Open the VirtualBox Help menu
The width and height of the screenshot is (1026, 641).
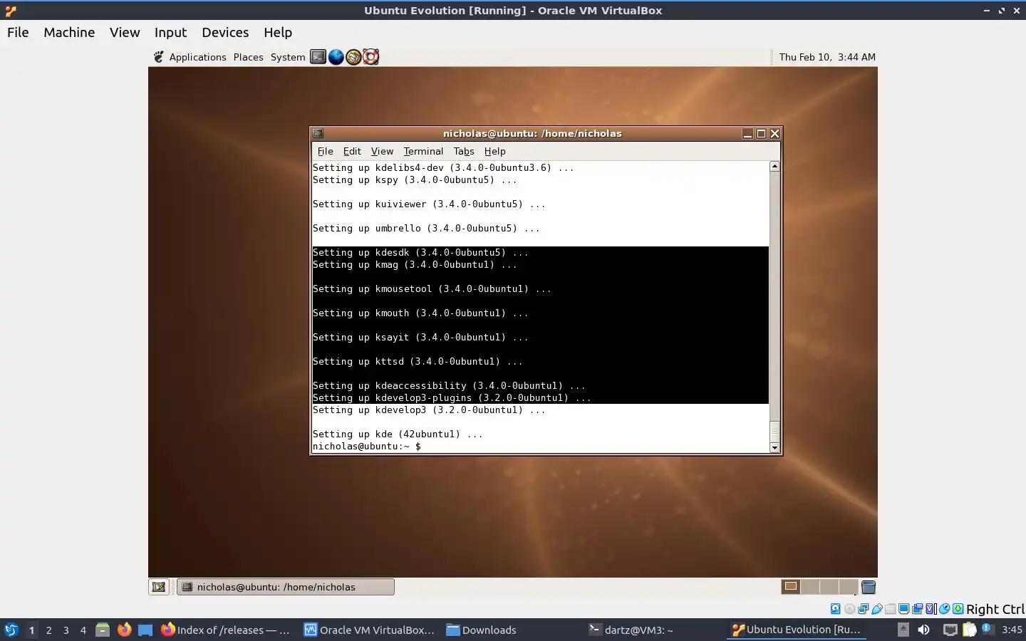click(278, 32)
